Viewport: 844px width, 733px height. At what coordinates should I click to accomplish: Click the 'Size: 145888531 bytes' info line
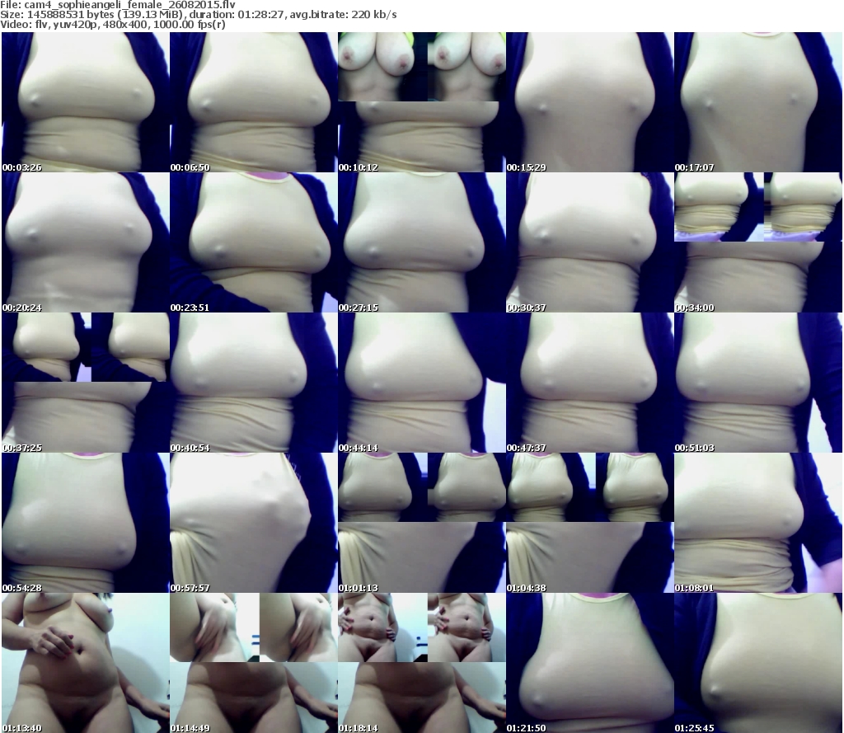click(x=199, y=15)
